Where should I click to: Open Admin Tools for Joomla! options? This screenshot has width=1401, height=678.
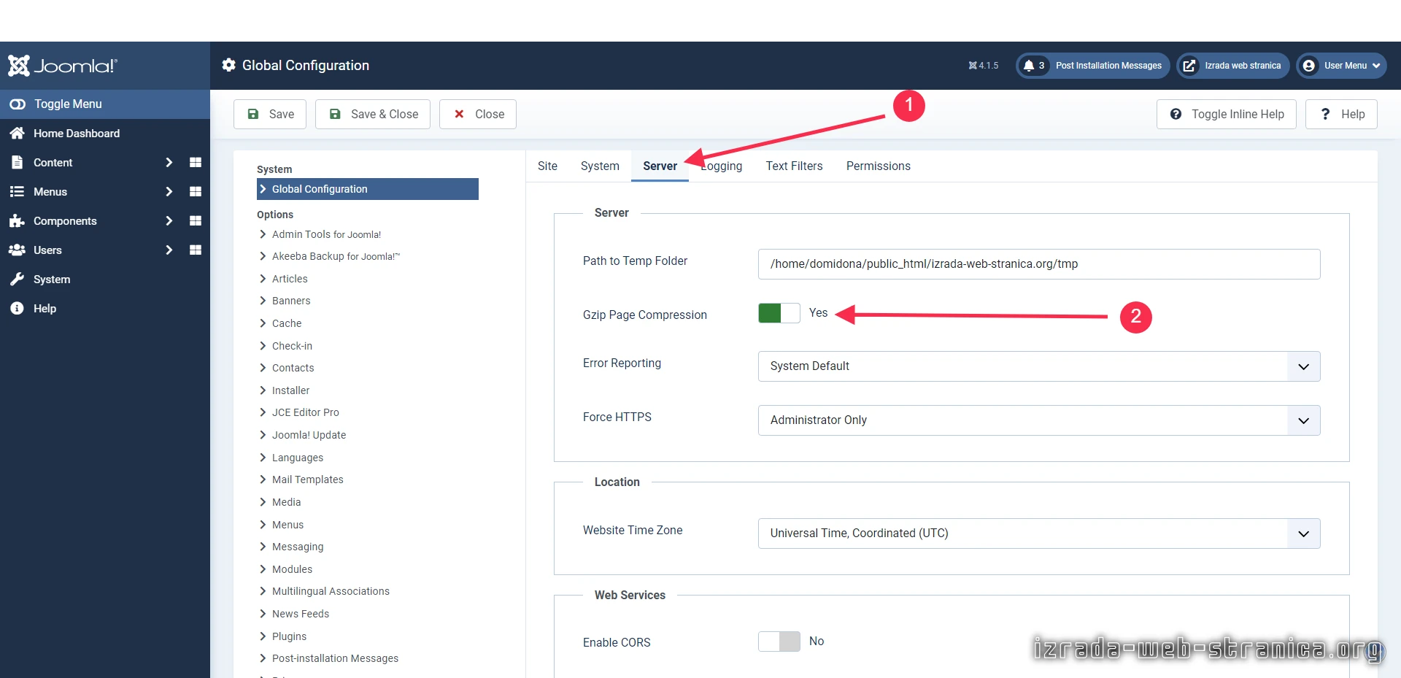(326, 234)
